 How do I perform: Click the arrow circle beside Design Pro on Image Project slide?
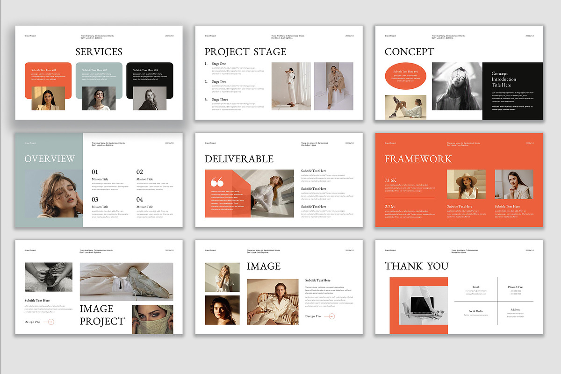pos(51,322)
